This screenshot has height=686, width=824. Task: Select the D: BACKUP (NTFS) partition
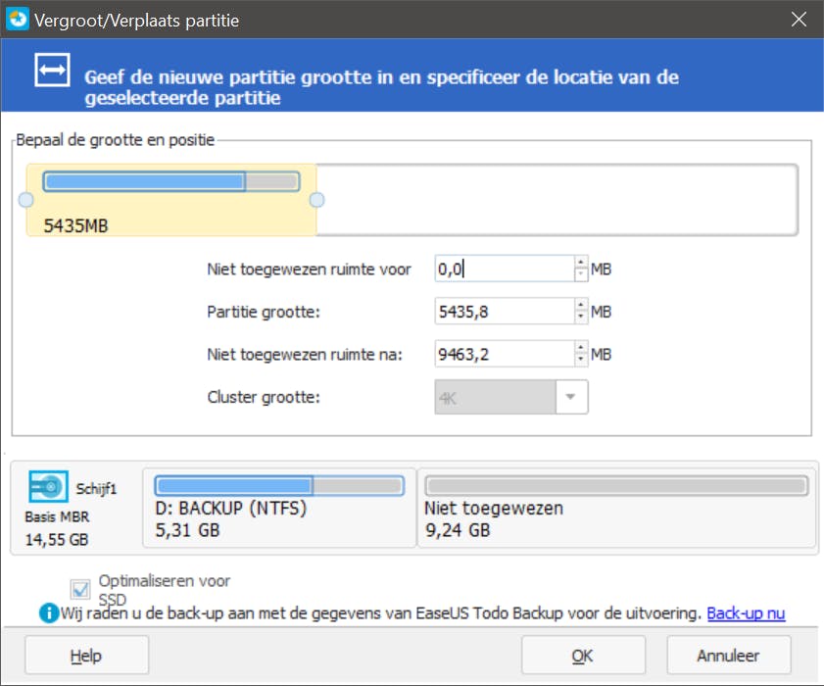[279, 508]
